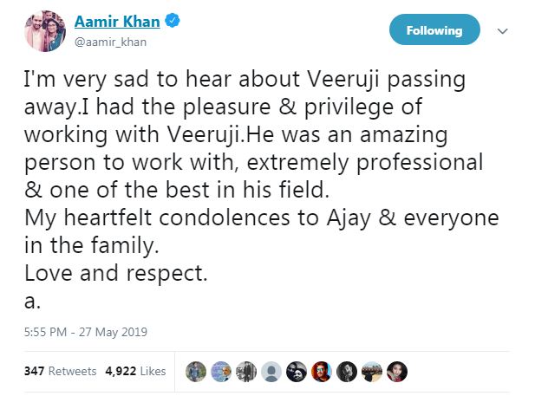
Task: Toggle the Following button to unfollow
Action: 434,30
